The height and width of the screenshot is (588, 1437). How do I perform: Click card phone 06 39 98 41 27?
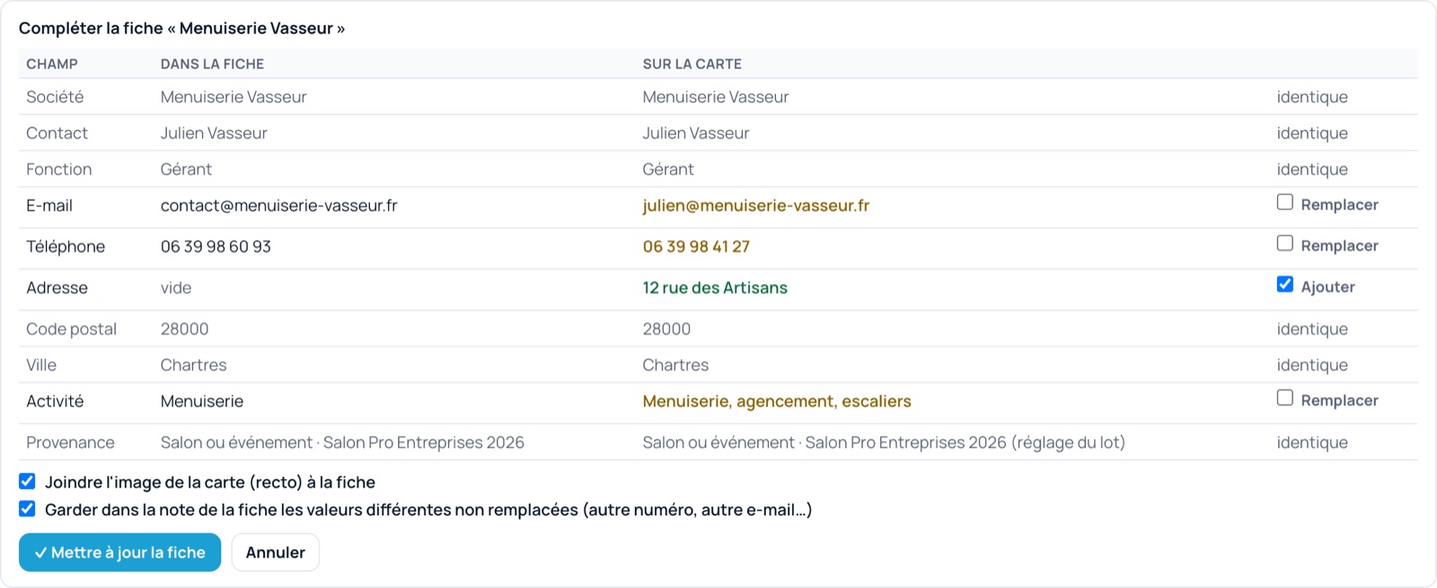pos(696,247)
